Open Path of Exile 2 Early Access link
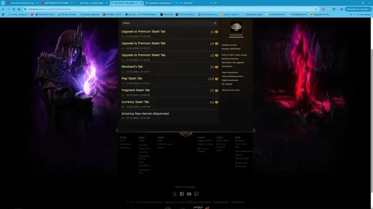 pos(235,55)
